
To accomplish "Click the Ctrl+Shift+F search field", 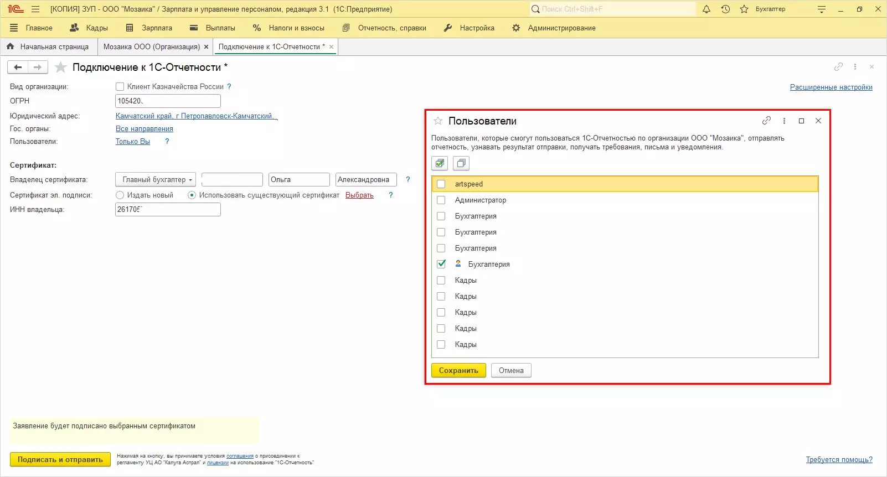I will tap(612, 9).
